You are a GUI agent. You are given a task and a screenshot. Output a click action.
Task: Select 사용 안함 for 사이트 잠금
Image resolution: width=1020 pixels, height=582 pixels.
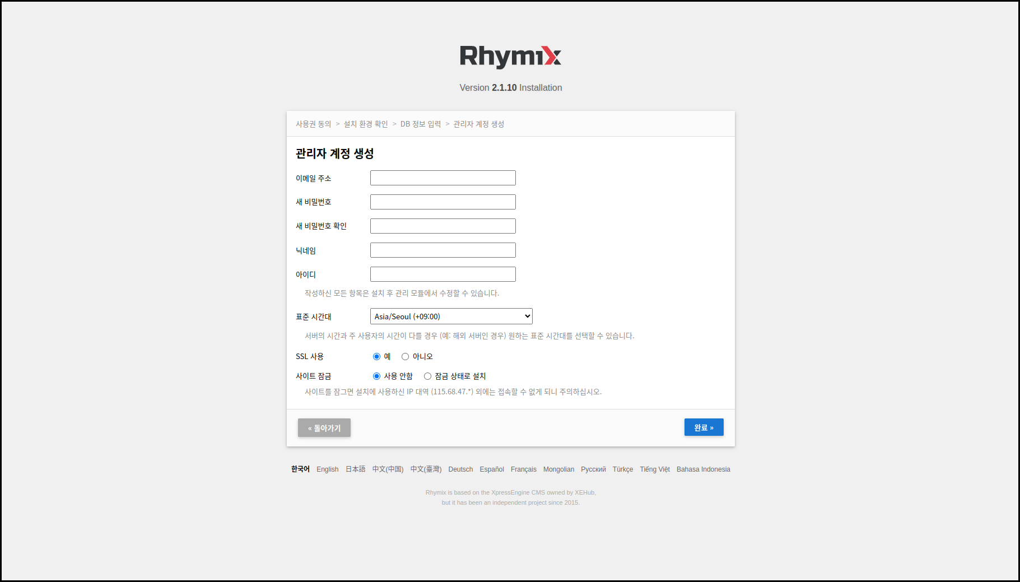coord(376,376)
